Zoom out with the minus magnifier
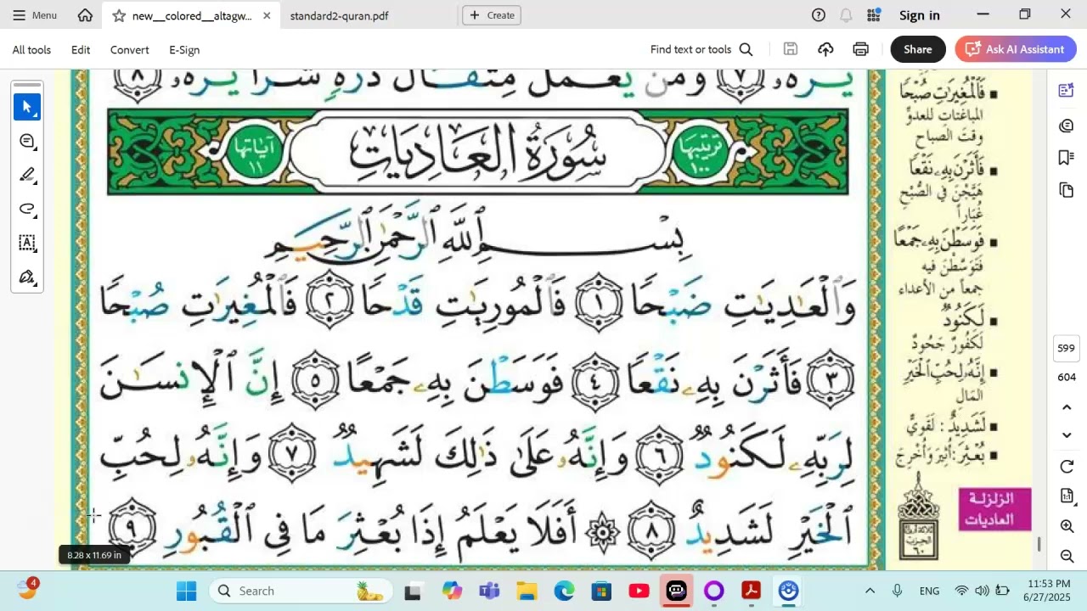 click(1067, 557)
